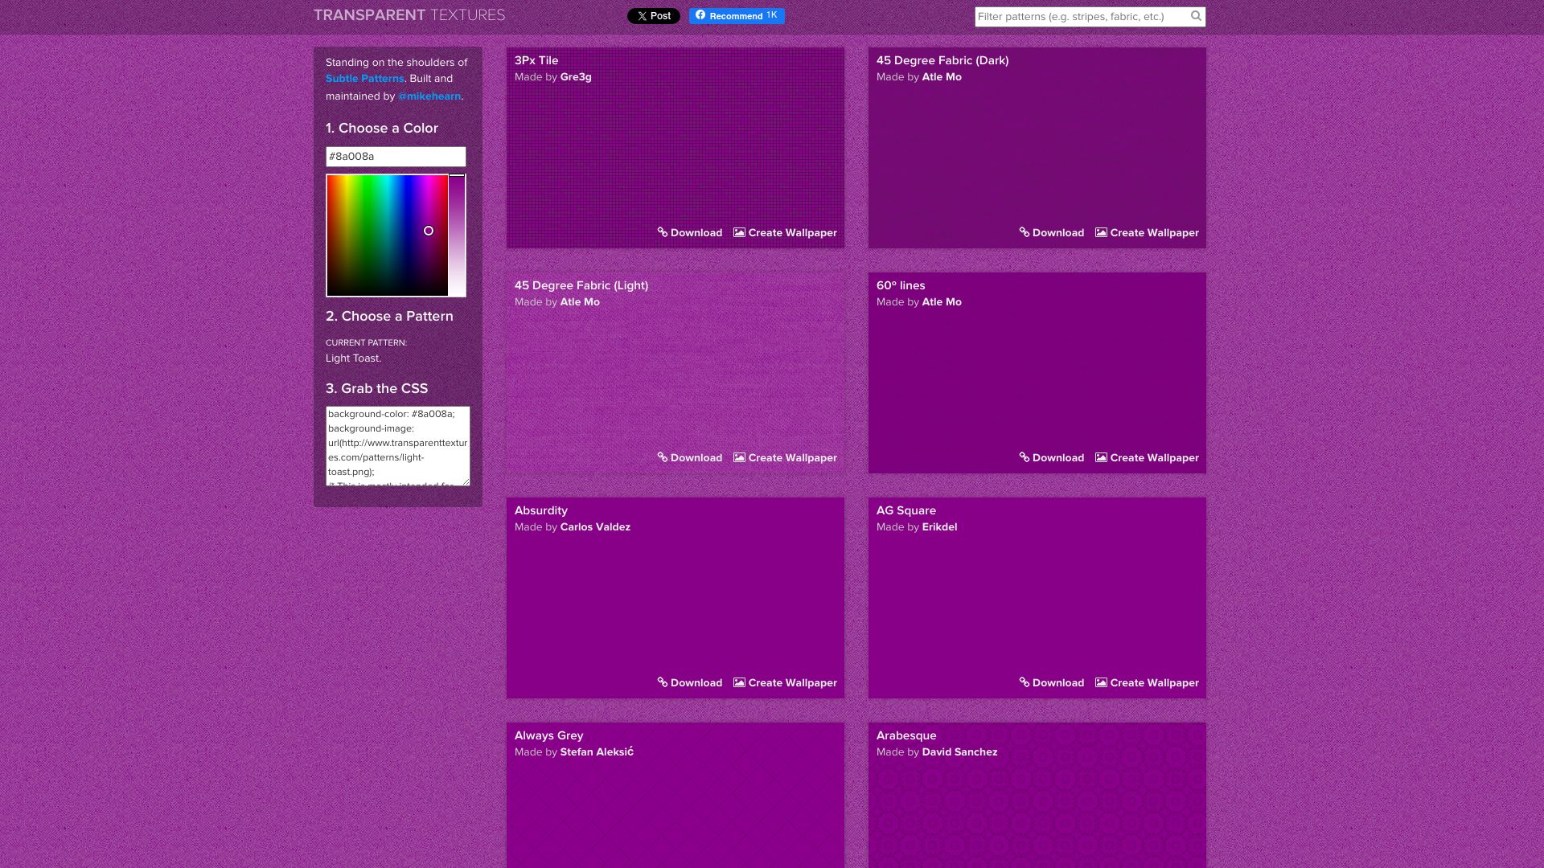Post to X with the Post button
This screenshot has width=1544, height=868.
click(654, 16)
